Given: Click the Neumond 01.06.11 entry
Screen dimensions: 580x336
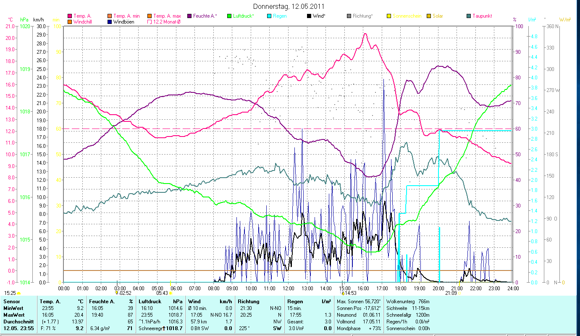Looking at the screenshot, I should click(x=360, y=315).
